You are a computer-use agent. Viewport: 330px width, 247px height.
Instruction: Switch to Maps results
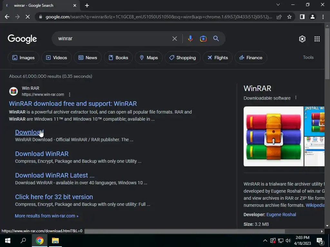(x=149, y=58)
